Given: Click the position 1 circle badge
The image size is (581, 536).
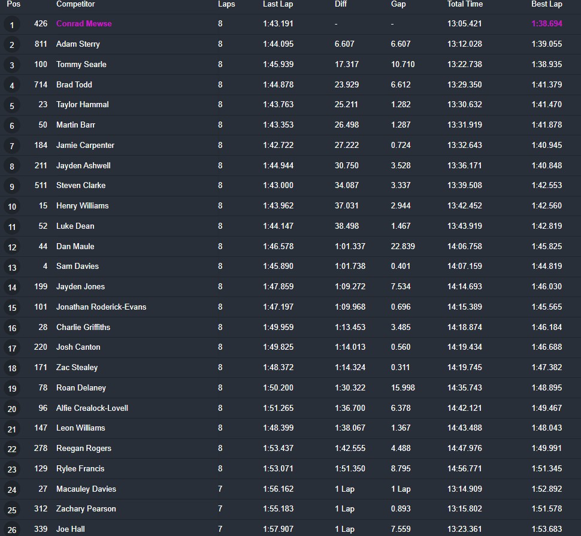Looking at the screenshot, I should click(12, 25).
